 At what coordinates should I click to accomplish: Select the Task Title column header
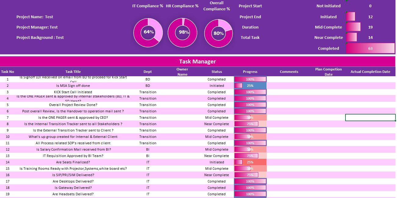pyautogui.click(x=73, y=72)
